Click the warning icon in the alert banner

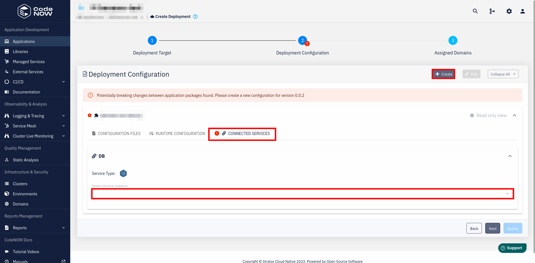[x=90, y=95]
